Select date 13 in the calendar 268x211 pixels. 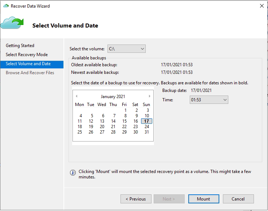(102, 121)
